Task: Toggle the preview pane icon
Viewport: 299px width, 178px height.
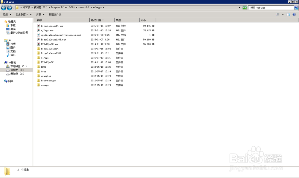Action: [x=288, y=14]
